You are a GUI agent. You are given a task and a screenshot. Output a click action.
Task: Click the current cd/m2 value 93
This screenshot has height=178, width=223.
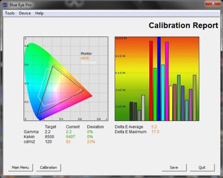pos(68,141)
